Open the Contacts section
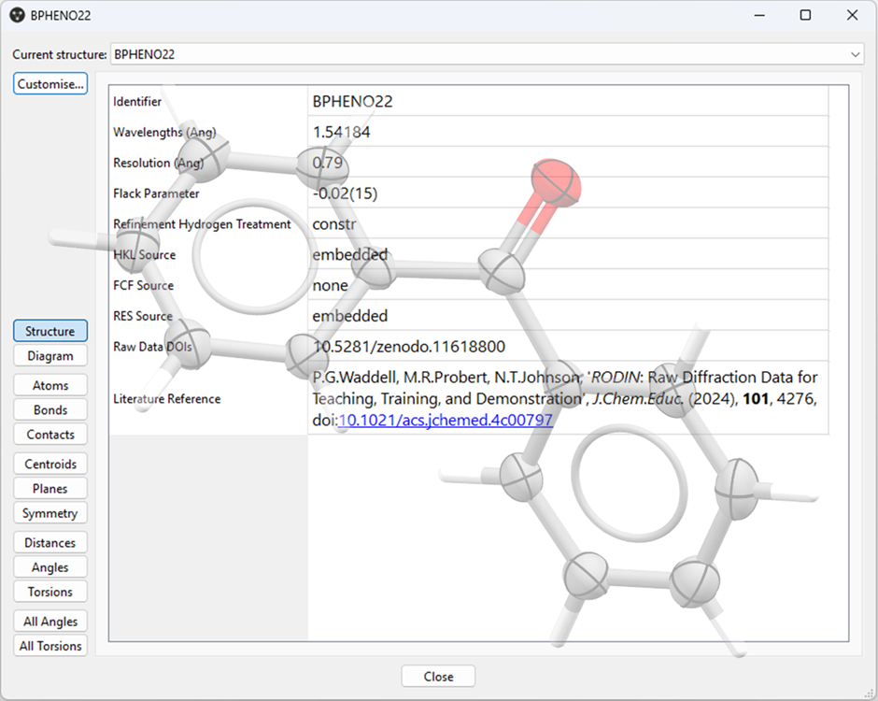Viewport: 878px width, 701px height. (x=50, y=435)
